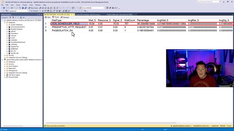This screenshot has height=131, width=234.
Task: Select the NoradSantaSentiment database
Action: pos(18,42)
